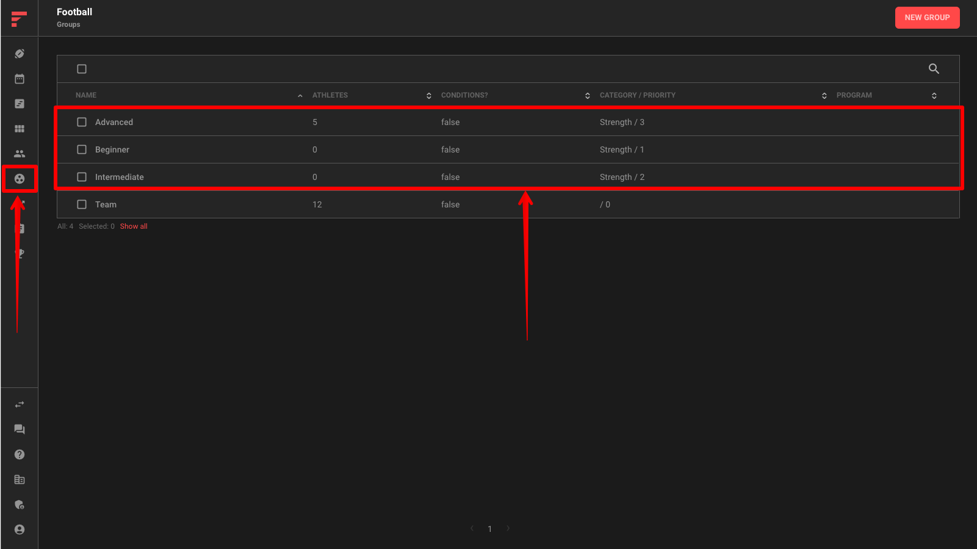
Task: Click the ATHLETES column header
Action: click(x=330, y=95)
